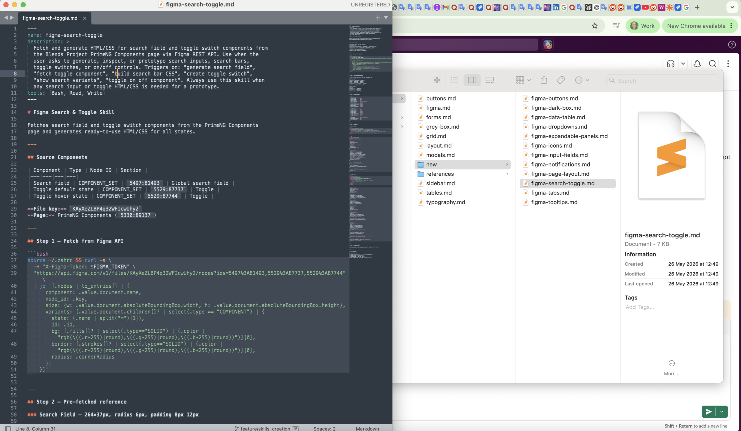This screenshot has height=431, width=741.
Task: Switch to the LinkedIn Chrome tab
Action: click(555, 7)
